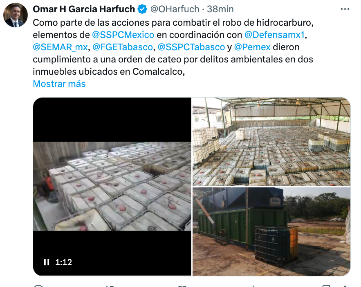
Task: Open the @Pemex mention
Action: pos(252,47)
